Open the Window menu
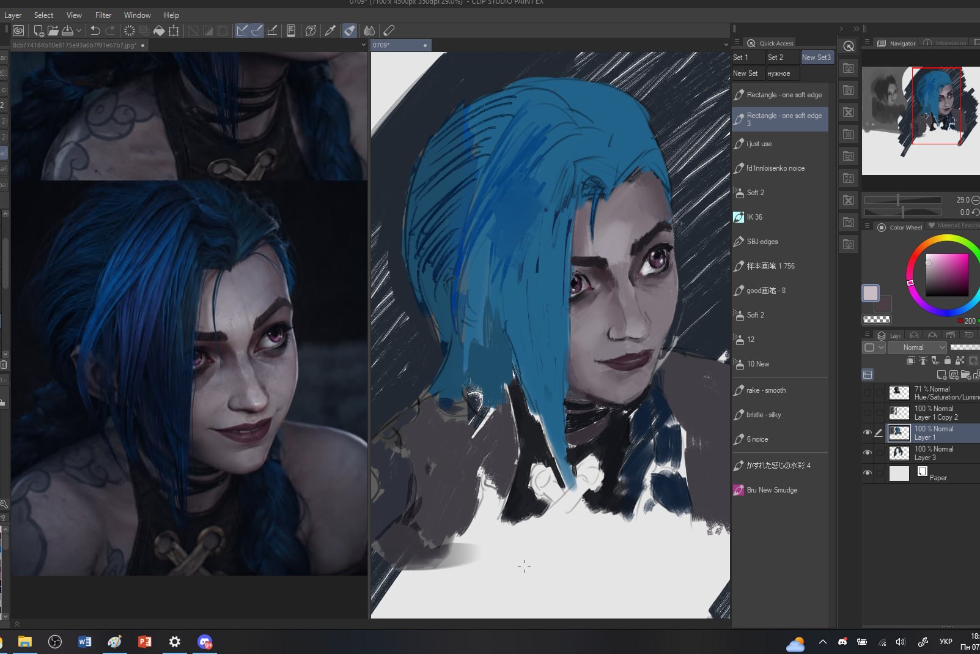The height and width of the screenshot is (654, 980). click(x=138, y=15)
